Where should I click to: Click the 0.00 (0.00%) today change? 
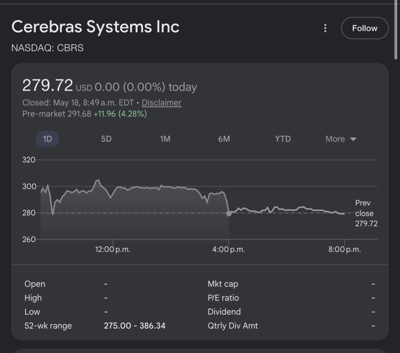146,87
